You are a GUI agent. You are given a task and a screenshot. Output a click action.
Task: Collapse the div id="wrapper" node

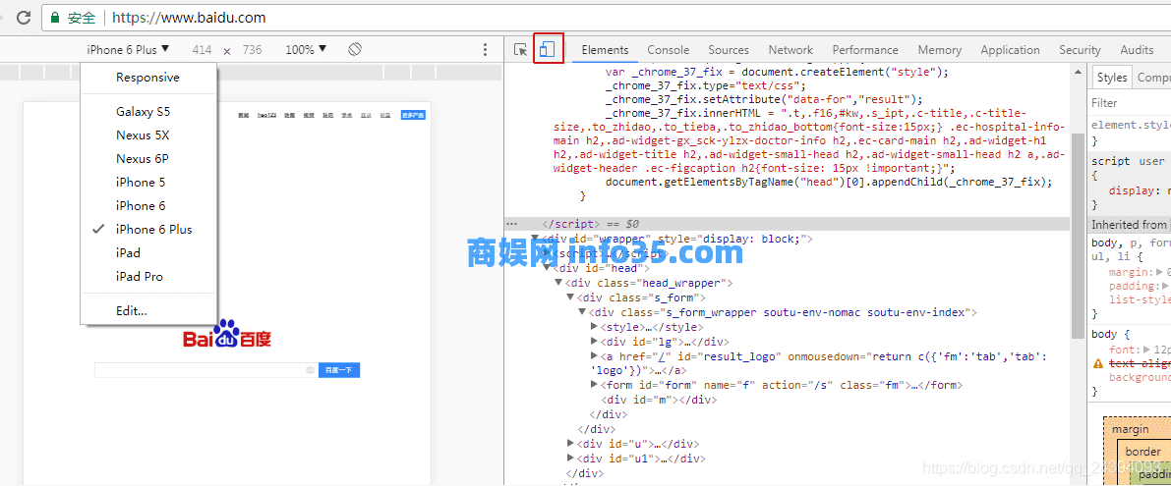535,240
